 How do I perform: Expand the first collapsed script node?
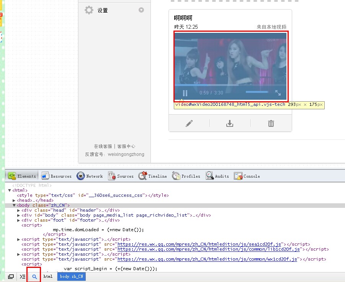tap(19, 239)
